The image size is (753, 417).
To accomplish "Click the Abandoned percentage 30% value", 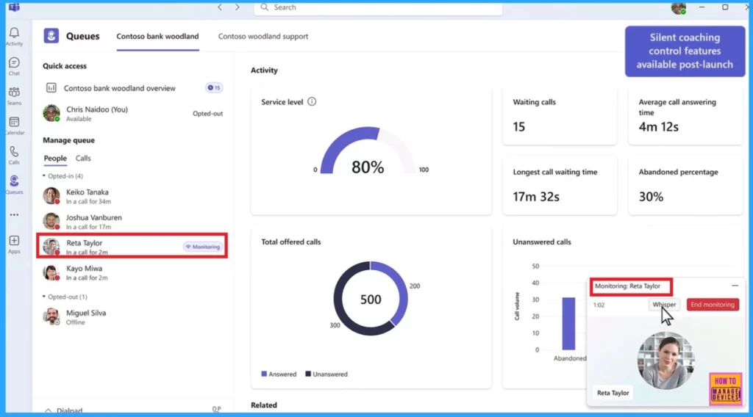I will click(x=651, y=197).
